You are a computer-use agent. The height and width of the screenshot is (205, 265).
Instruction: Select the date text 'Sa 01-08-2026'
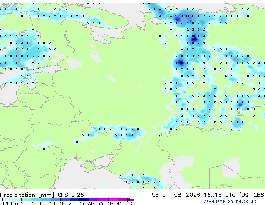click(176, 195)
